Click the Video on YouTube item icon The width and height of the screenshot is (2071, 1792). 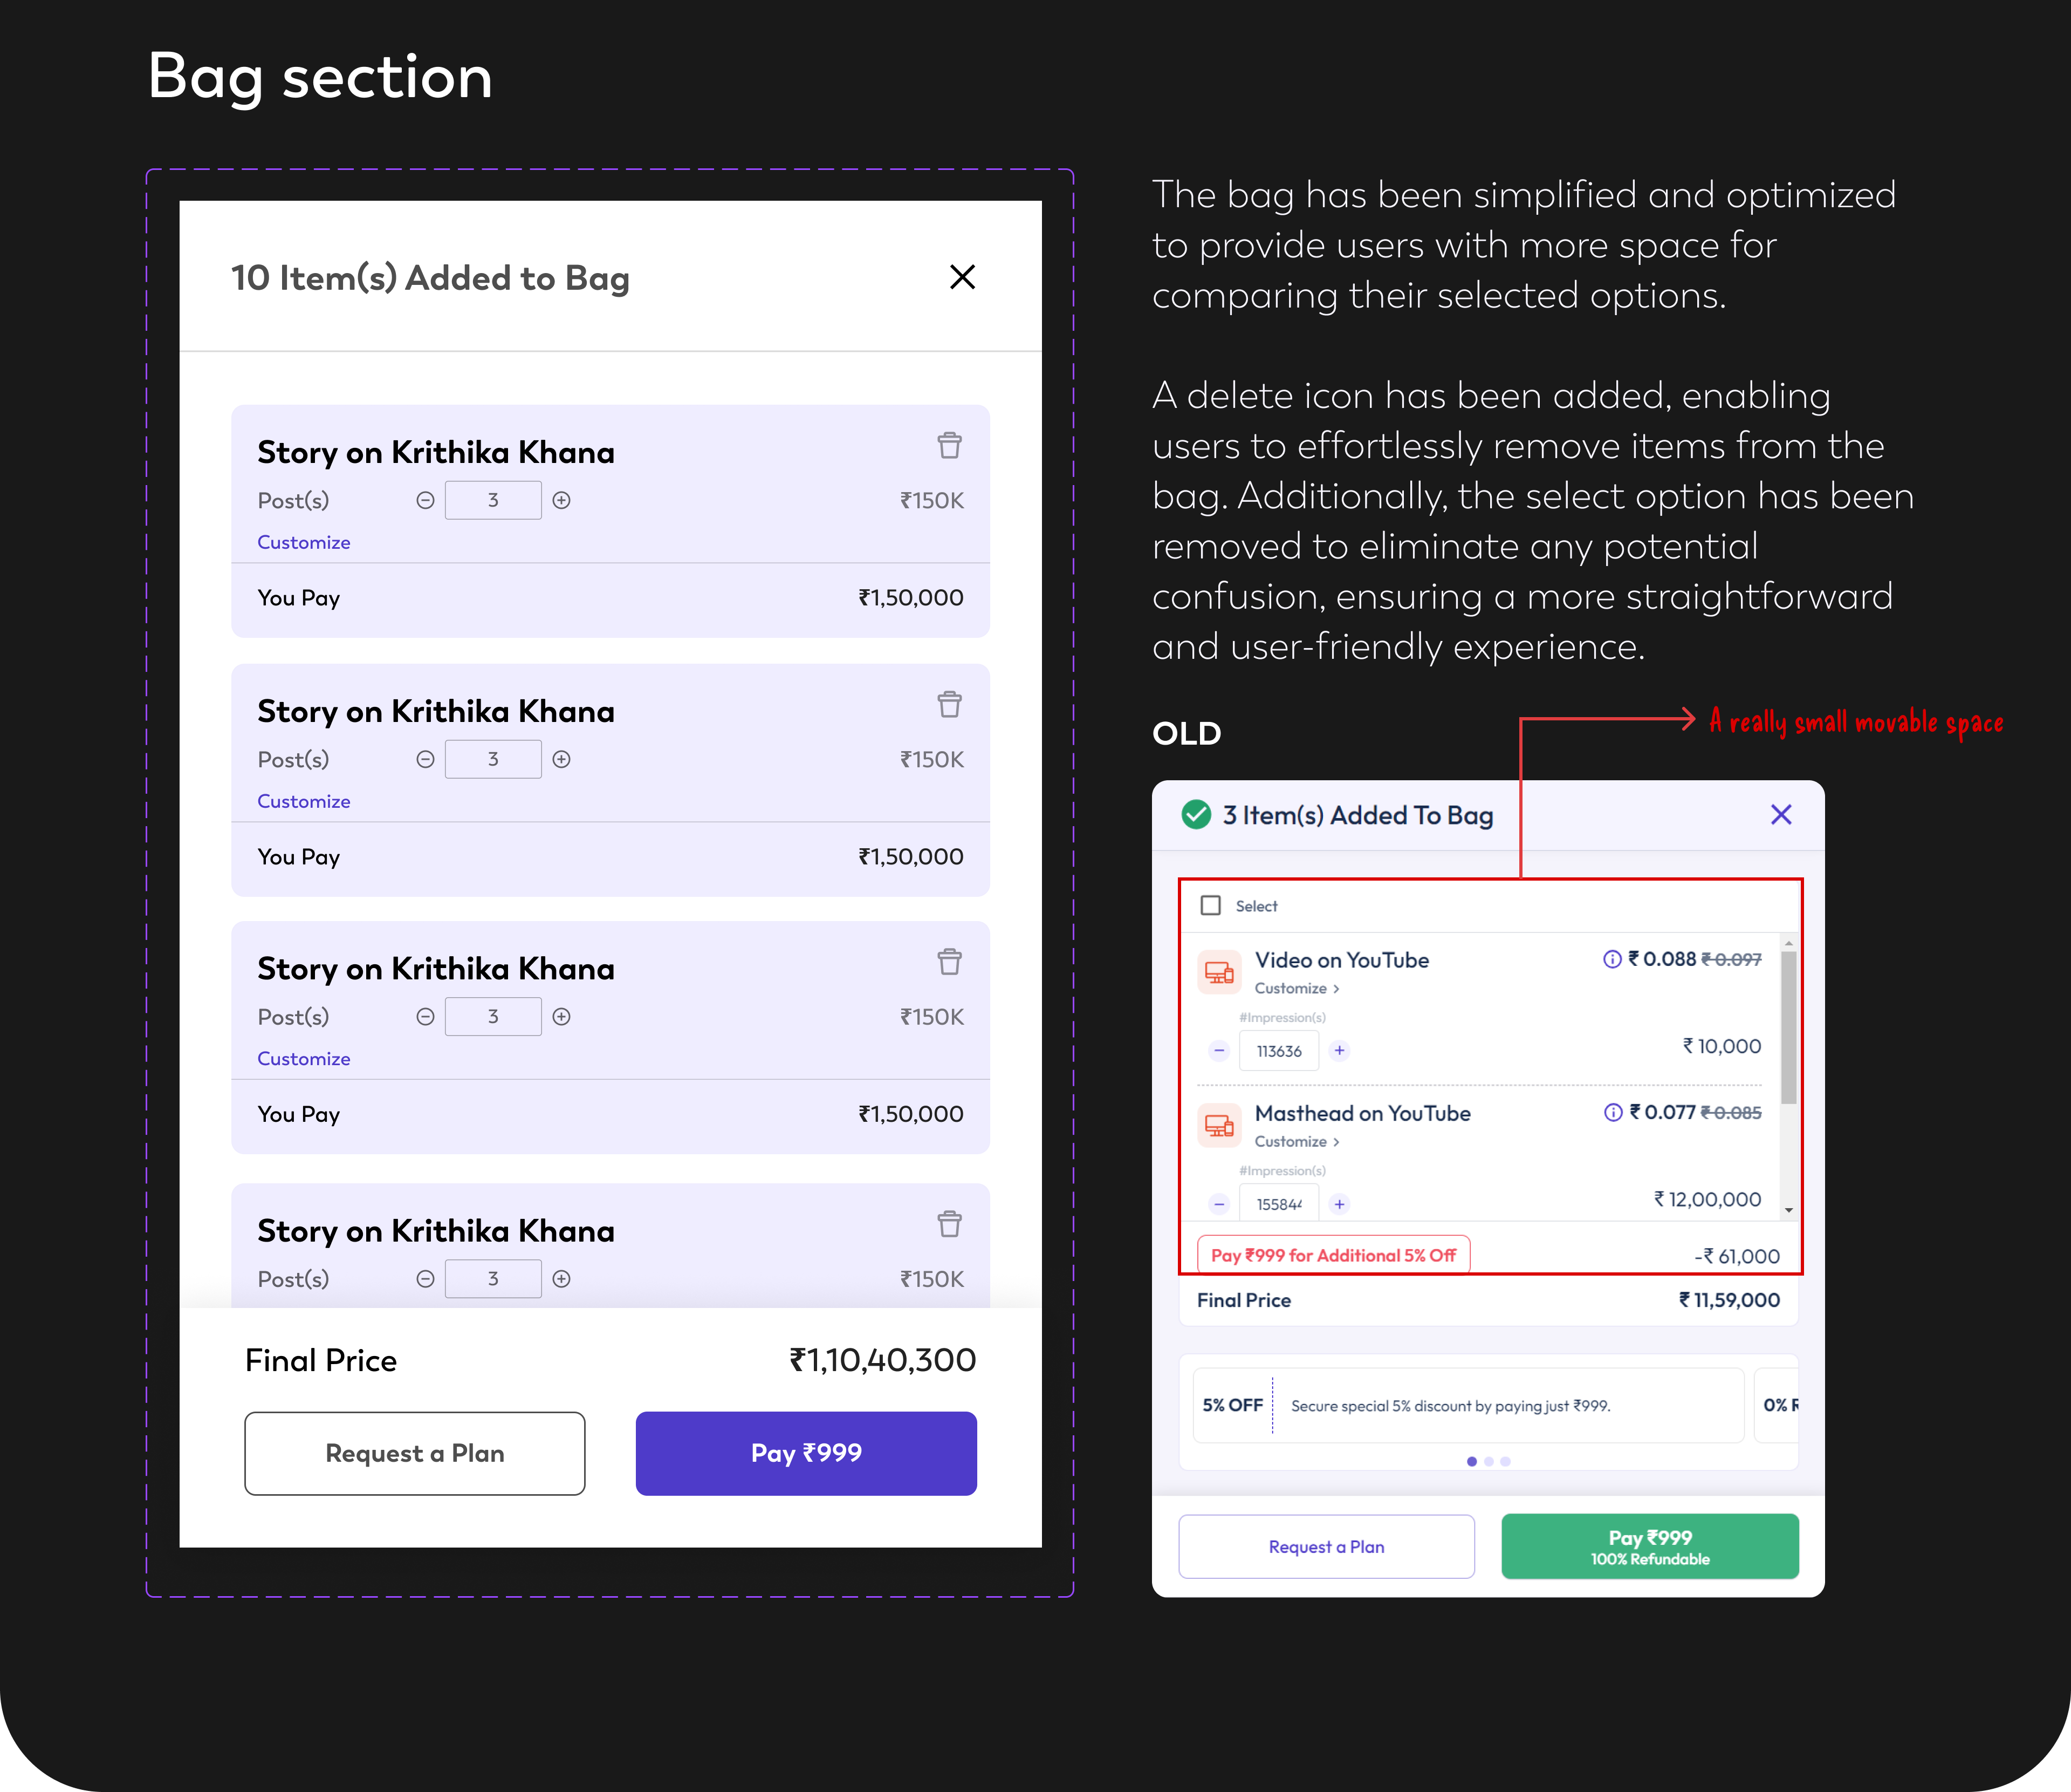(x=1218, y=971)
